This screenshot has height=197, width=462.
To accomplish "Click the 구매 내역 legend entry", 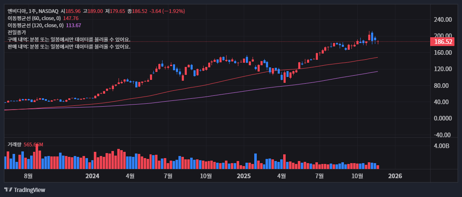I will click(x=69, y=40).
